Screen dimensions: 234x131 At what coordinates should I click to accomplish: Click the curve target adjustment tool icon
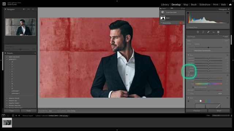[188, 101]
